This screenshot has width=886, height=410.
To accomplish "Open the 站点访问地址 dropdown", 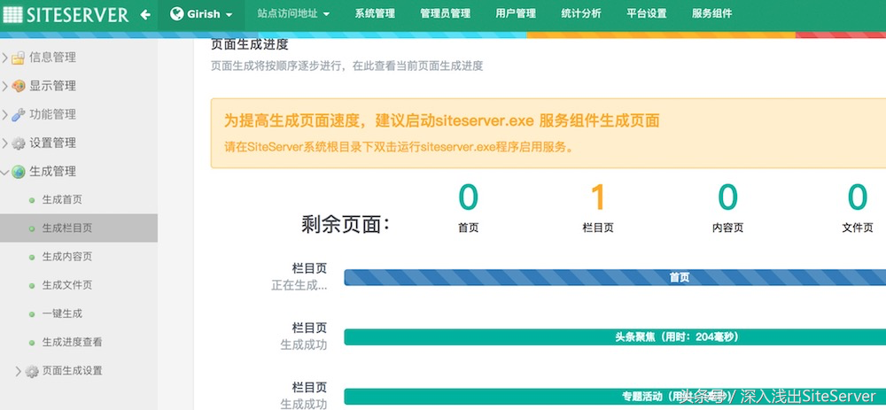I will point(293,14).
